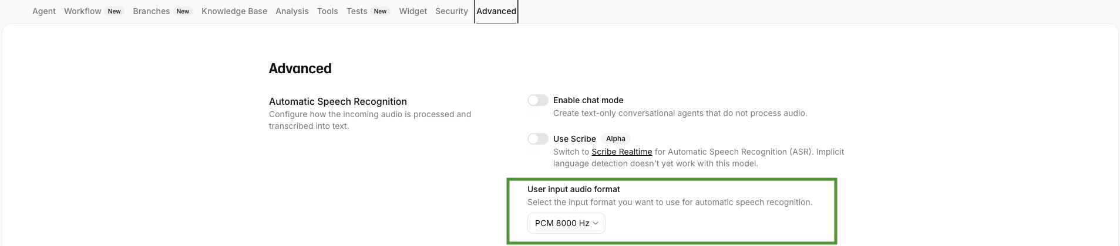Viewport: 1120px width, 246px height.
Task: Switch to the Workflow tab
Action: 83,11
